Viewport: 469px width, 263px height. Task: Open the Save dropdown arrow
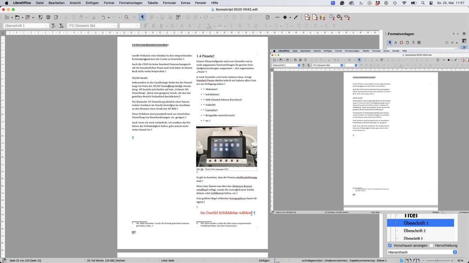(33, 17)
